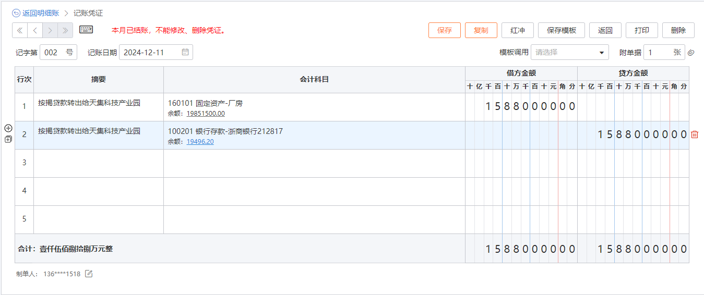The width and height of the screenshot is (704, 295).
Task: Click the 保存模板 button
Action: pos(562,30)
